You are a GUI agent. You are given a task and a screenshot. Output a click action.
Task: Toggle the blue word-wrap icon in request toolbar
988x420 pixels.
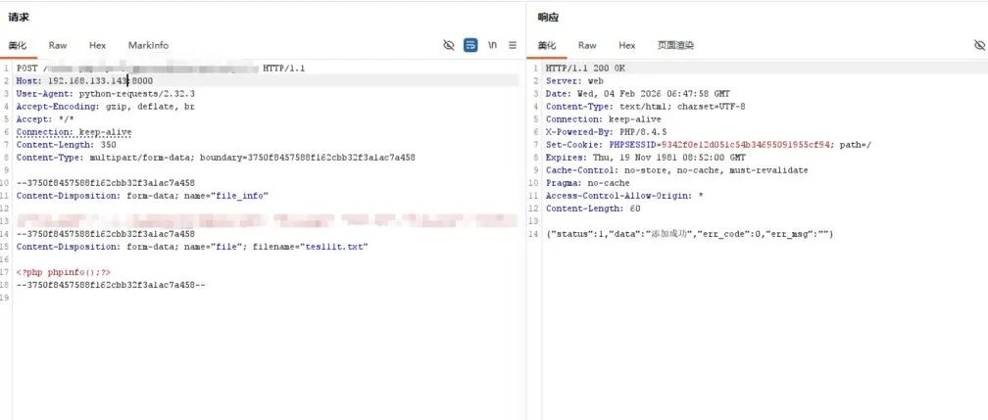coord(470,45)
